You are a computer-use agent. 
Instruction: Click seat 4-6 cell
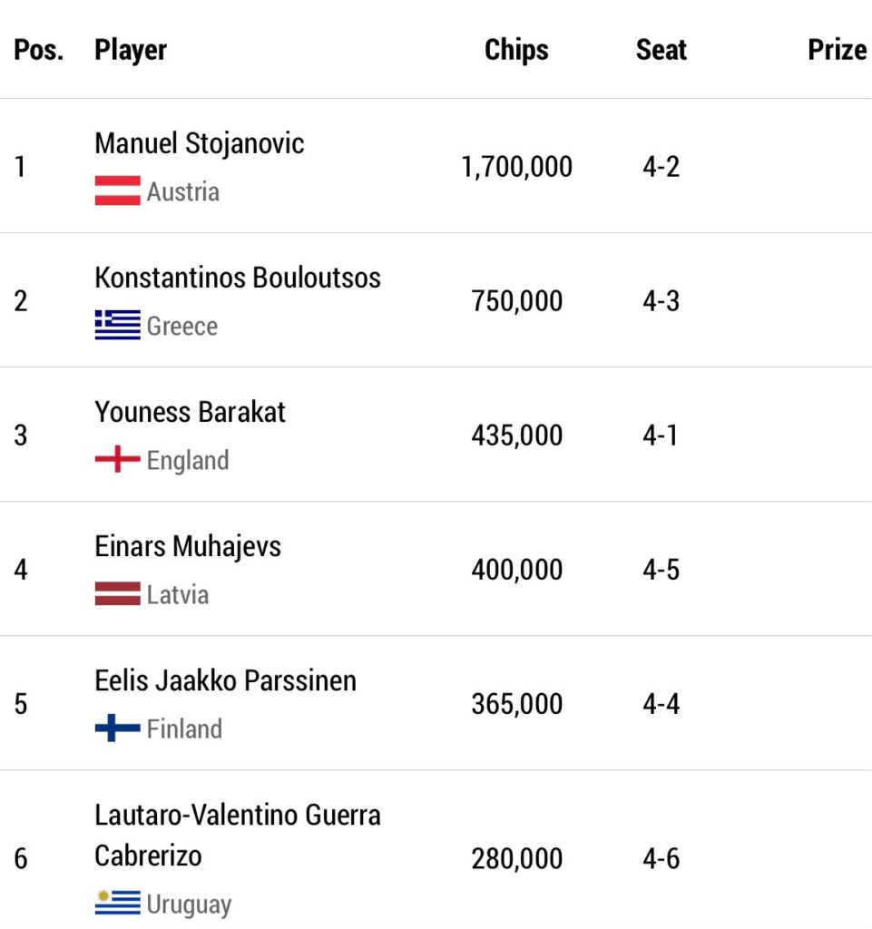[661, 858]
